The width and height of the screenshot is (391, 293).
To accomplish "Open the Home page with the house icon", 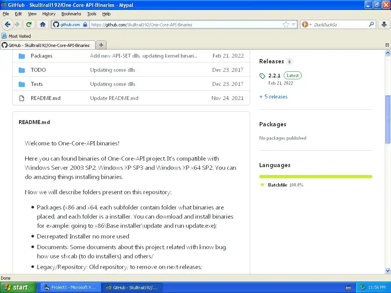I will pyautogui.click(x=43, y=24).
